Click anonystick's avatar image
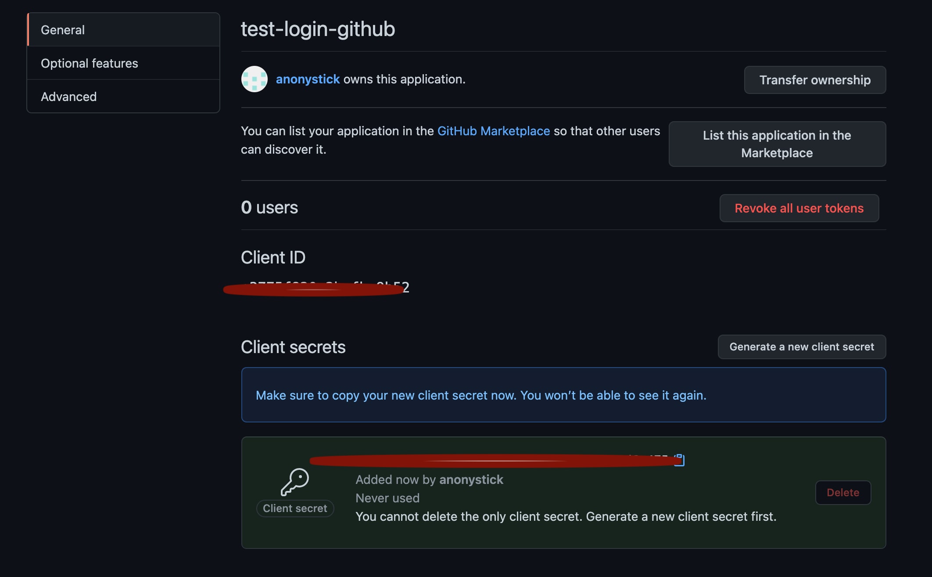The image size is (932, 577). pos(255,79)
